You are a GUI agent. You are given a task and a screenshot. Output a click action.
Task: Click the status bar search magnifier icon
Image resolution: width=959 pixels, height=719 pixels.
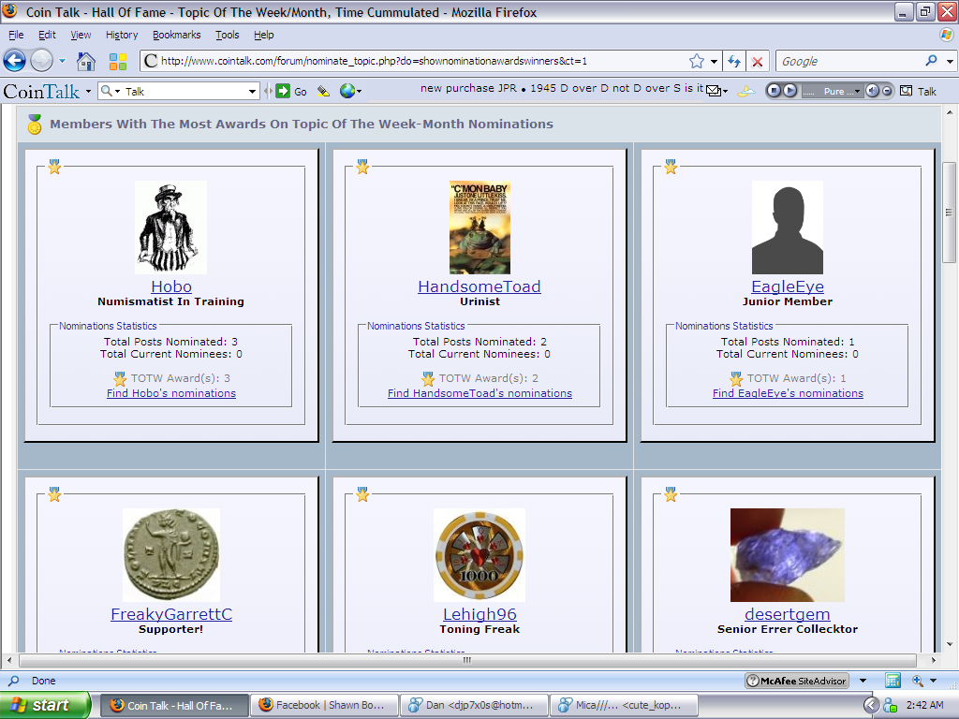(13, 681)
